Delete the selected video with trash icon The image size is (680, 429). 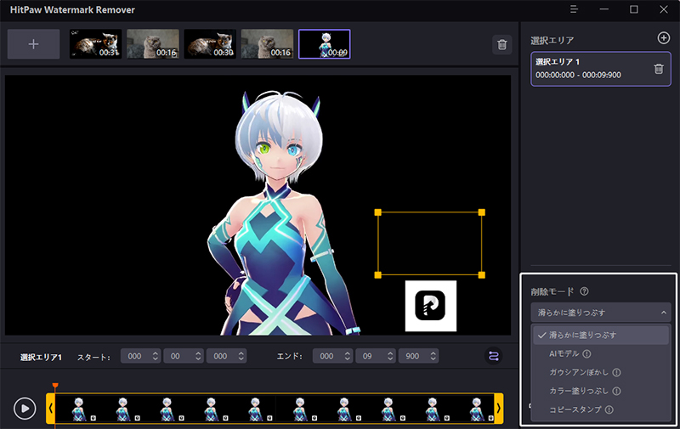(501, 45)
